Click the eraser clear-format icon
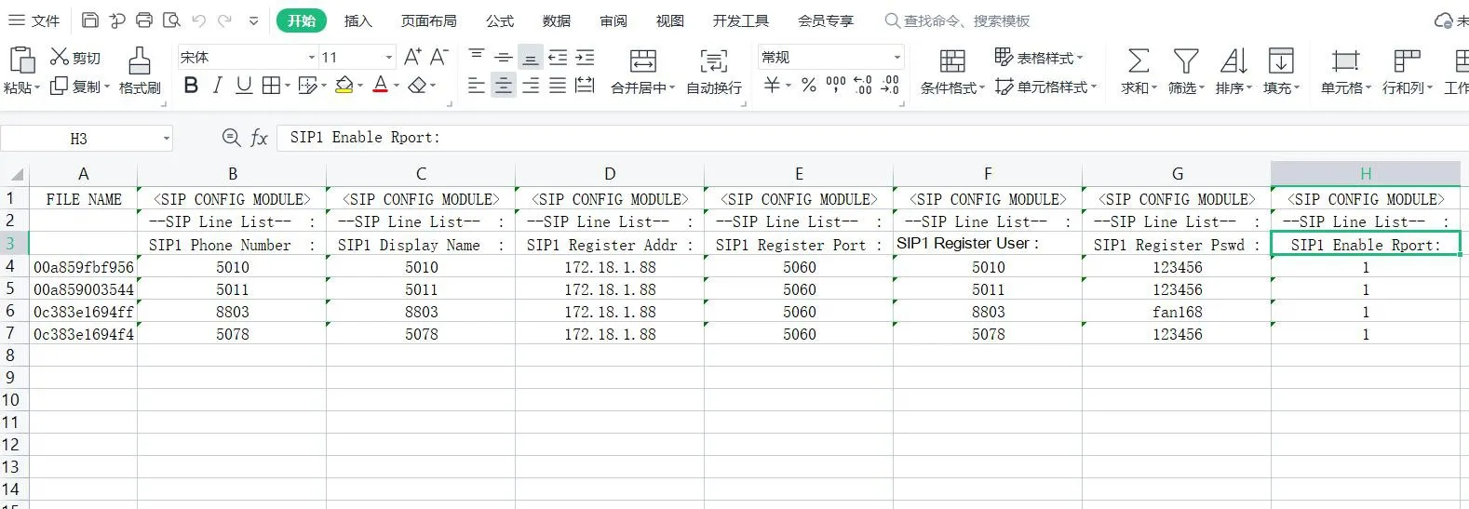The image size is (1469, 509). tap(418, 86)
